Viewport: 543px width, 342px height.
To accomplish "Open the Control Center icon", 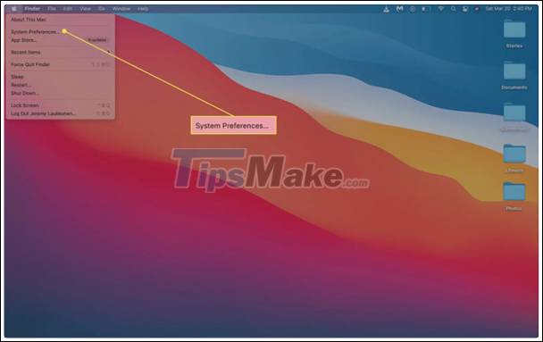I will (465, 9).
